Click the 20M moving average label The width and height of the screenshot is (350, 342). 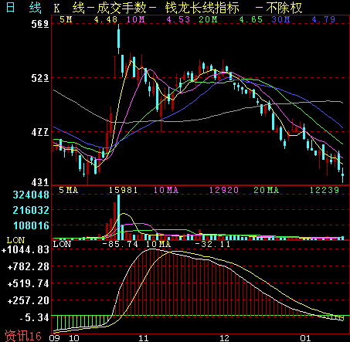click(x=208, y=19)
